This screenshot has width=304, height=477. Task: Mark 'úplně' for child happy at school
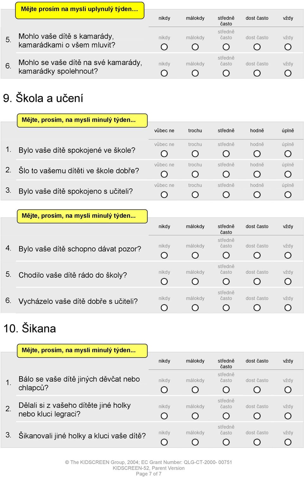[288, 154]
